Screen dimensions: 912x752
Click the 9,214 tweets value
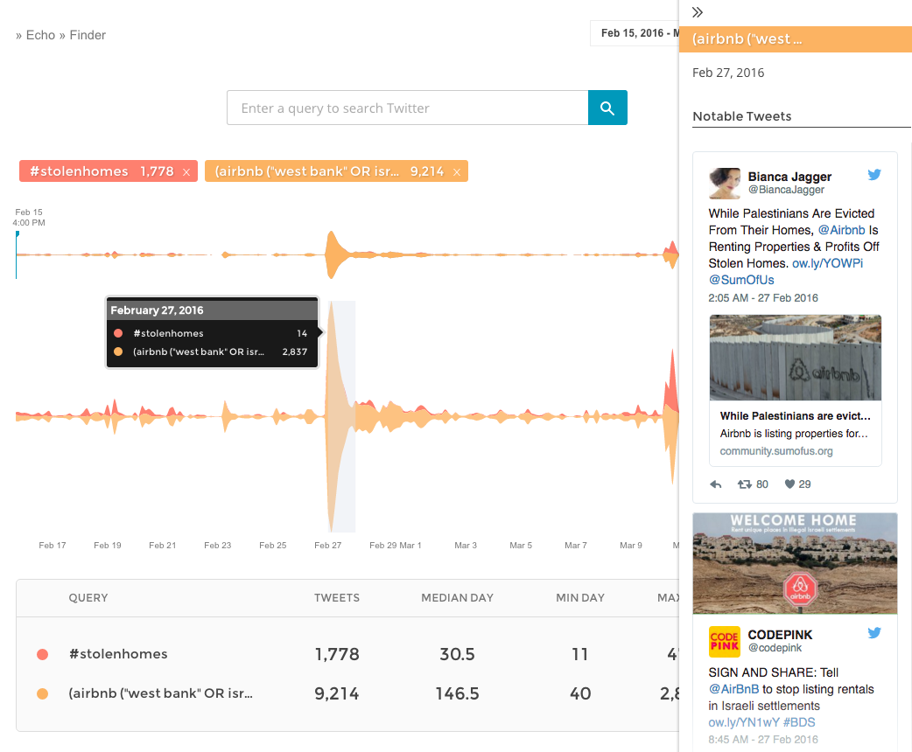tap(337, 694)
